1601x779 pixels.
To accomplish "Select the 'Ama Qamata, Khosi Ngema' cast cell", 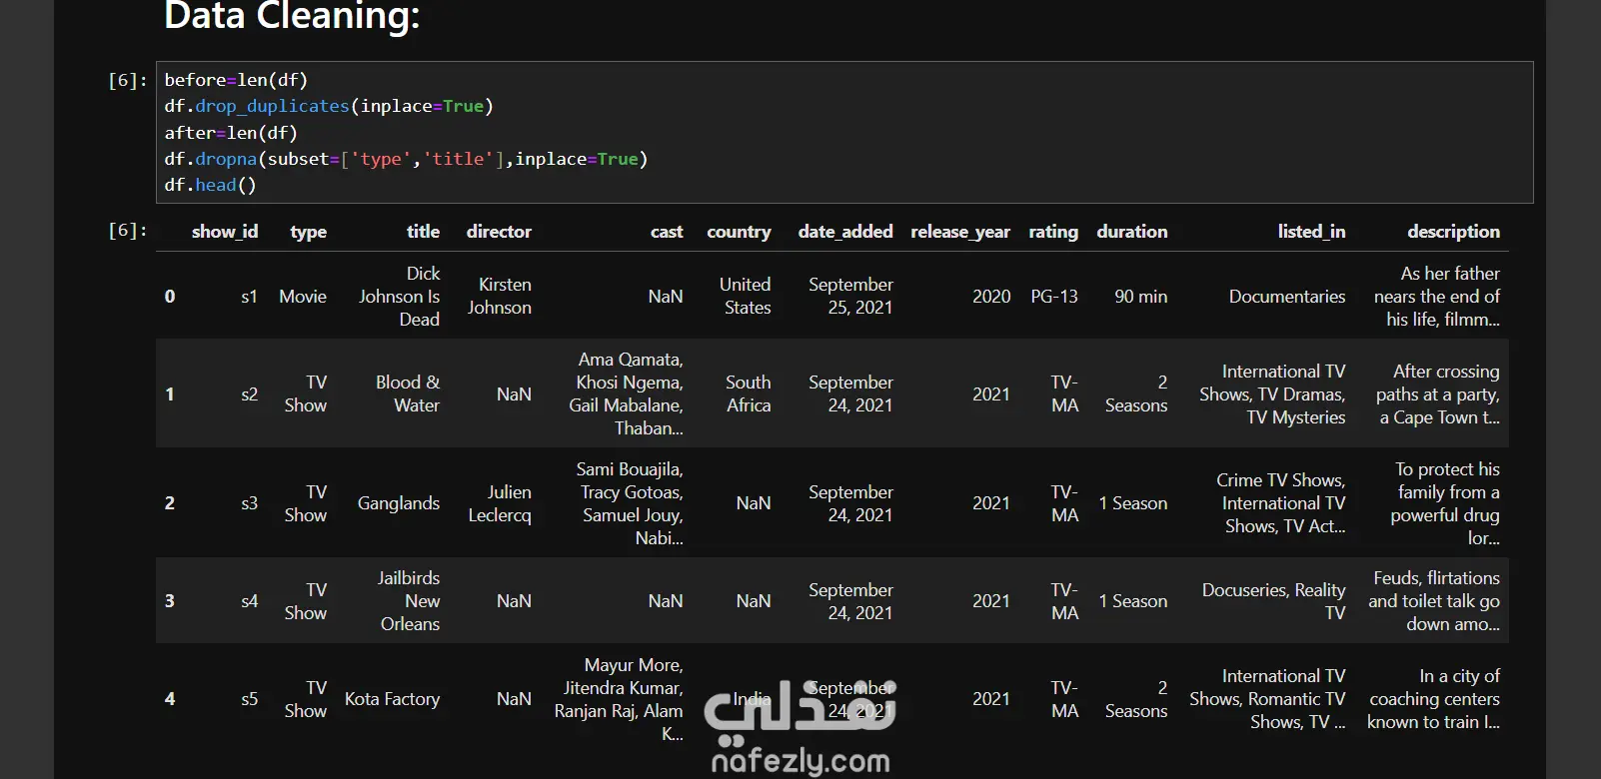I will click(627, 393).
